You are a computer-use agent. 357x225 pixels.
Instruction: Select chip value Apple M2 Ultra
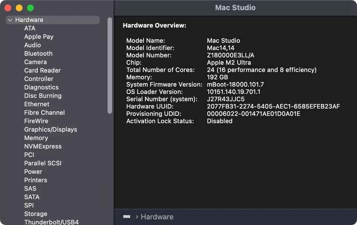(229, 62)
